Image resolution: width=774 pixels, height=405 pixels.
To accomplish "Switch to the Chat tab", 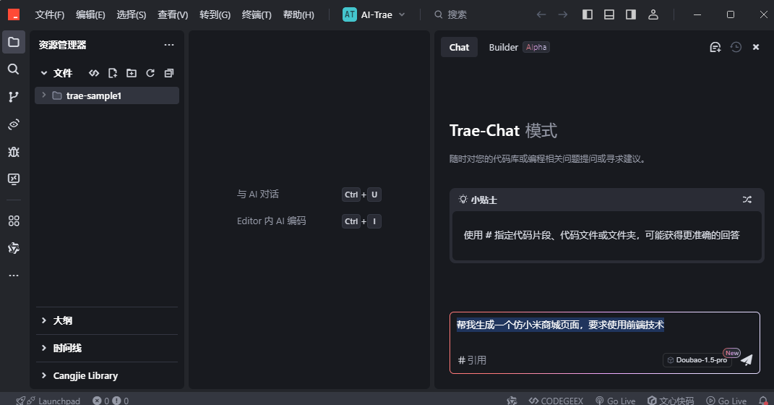I will (x=459, y=48).
